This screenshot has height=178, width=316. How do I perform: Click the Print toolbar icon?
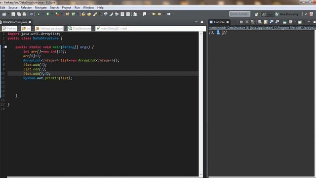[x=24, y=14]
